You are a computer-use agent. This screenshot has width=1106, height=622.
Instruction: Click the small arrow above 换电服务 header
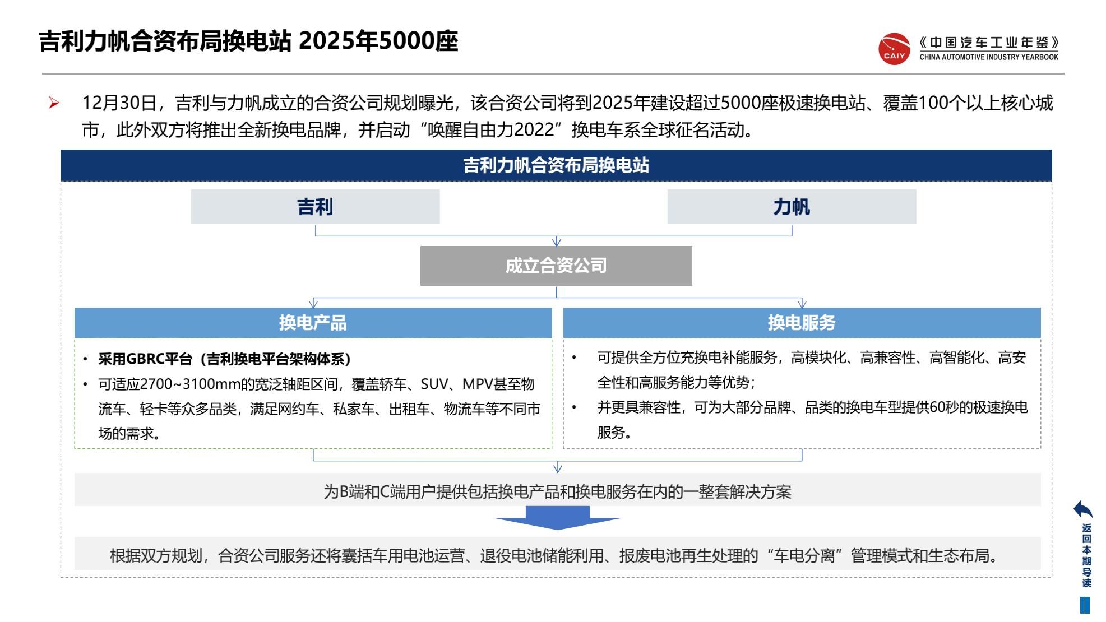[x=802, y=303]
